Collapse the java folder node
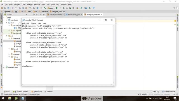This screenshot has height=101, width=179. click(6, 23)
